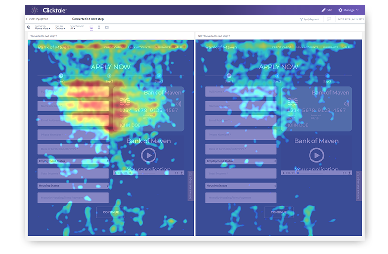Click Step 3 marker in left heatmap
Image resolution: width=388 pixels, height=254 pixels.
point(159,76)
